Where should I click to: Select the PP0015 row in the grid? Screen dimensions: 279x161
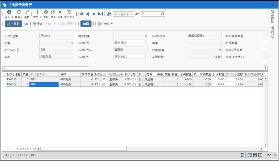coord(14,80)
